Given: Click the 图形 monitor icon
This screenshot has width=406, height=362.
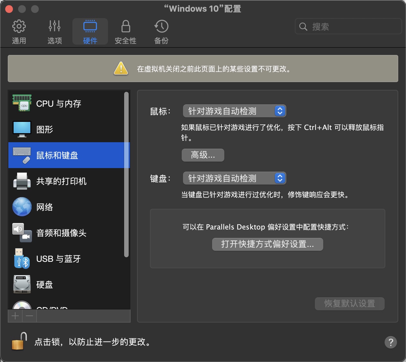Looking at the screenshot, I should [x=22, y=129].
